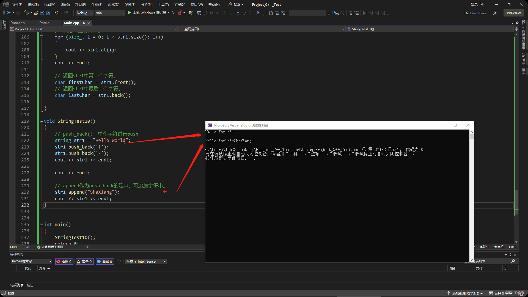Open the 整个解决方案 scope dropdown
This screenshot has width=528, height=297.
pyautogui.click(x=32, y=262)
